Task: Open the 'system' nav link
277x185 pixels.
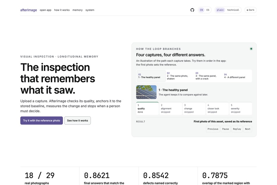Action: pyautogui.click(x=90, y=10)
